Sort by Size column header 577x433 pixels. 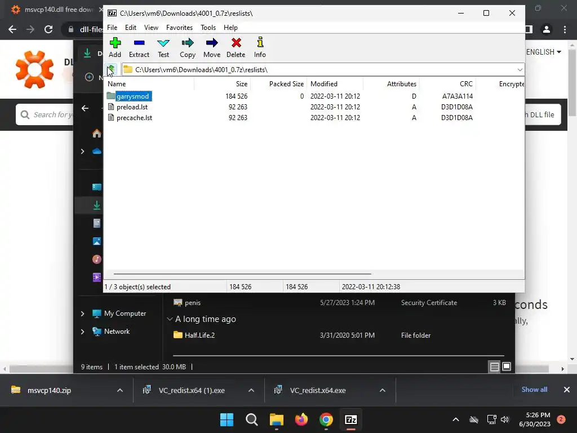coord(222,84)
